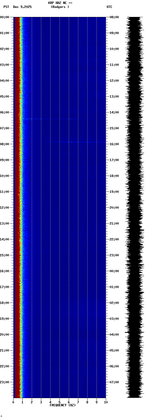
Task: Click the date "Dec 9,2025"
Action: tap(22, 7)
